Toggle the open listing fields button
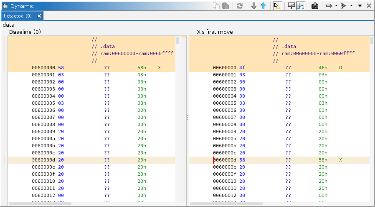This screenshot has width=375, height=207. coord(291,6)
